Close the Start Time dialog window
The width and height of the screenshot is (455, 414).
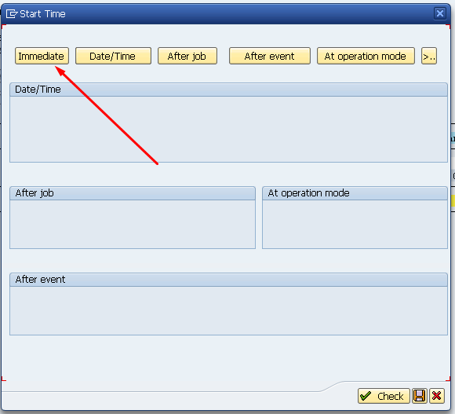440,13
